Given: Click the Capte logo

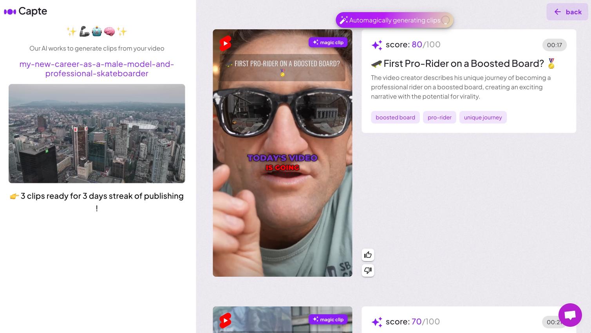Looking at the screenshot, I should (x=25, y=11).
